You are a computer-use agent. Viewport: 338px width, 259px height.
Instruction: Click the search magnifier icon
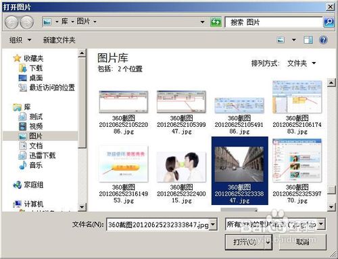click(x=329, y=22)
